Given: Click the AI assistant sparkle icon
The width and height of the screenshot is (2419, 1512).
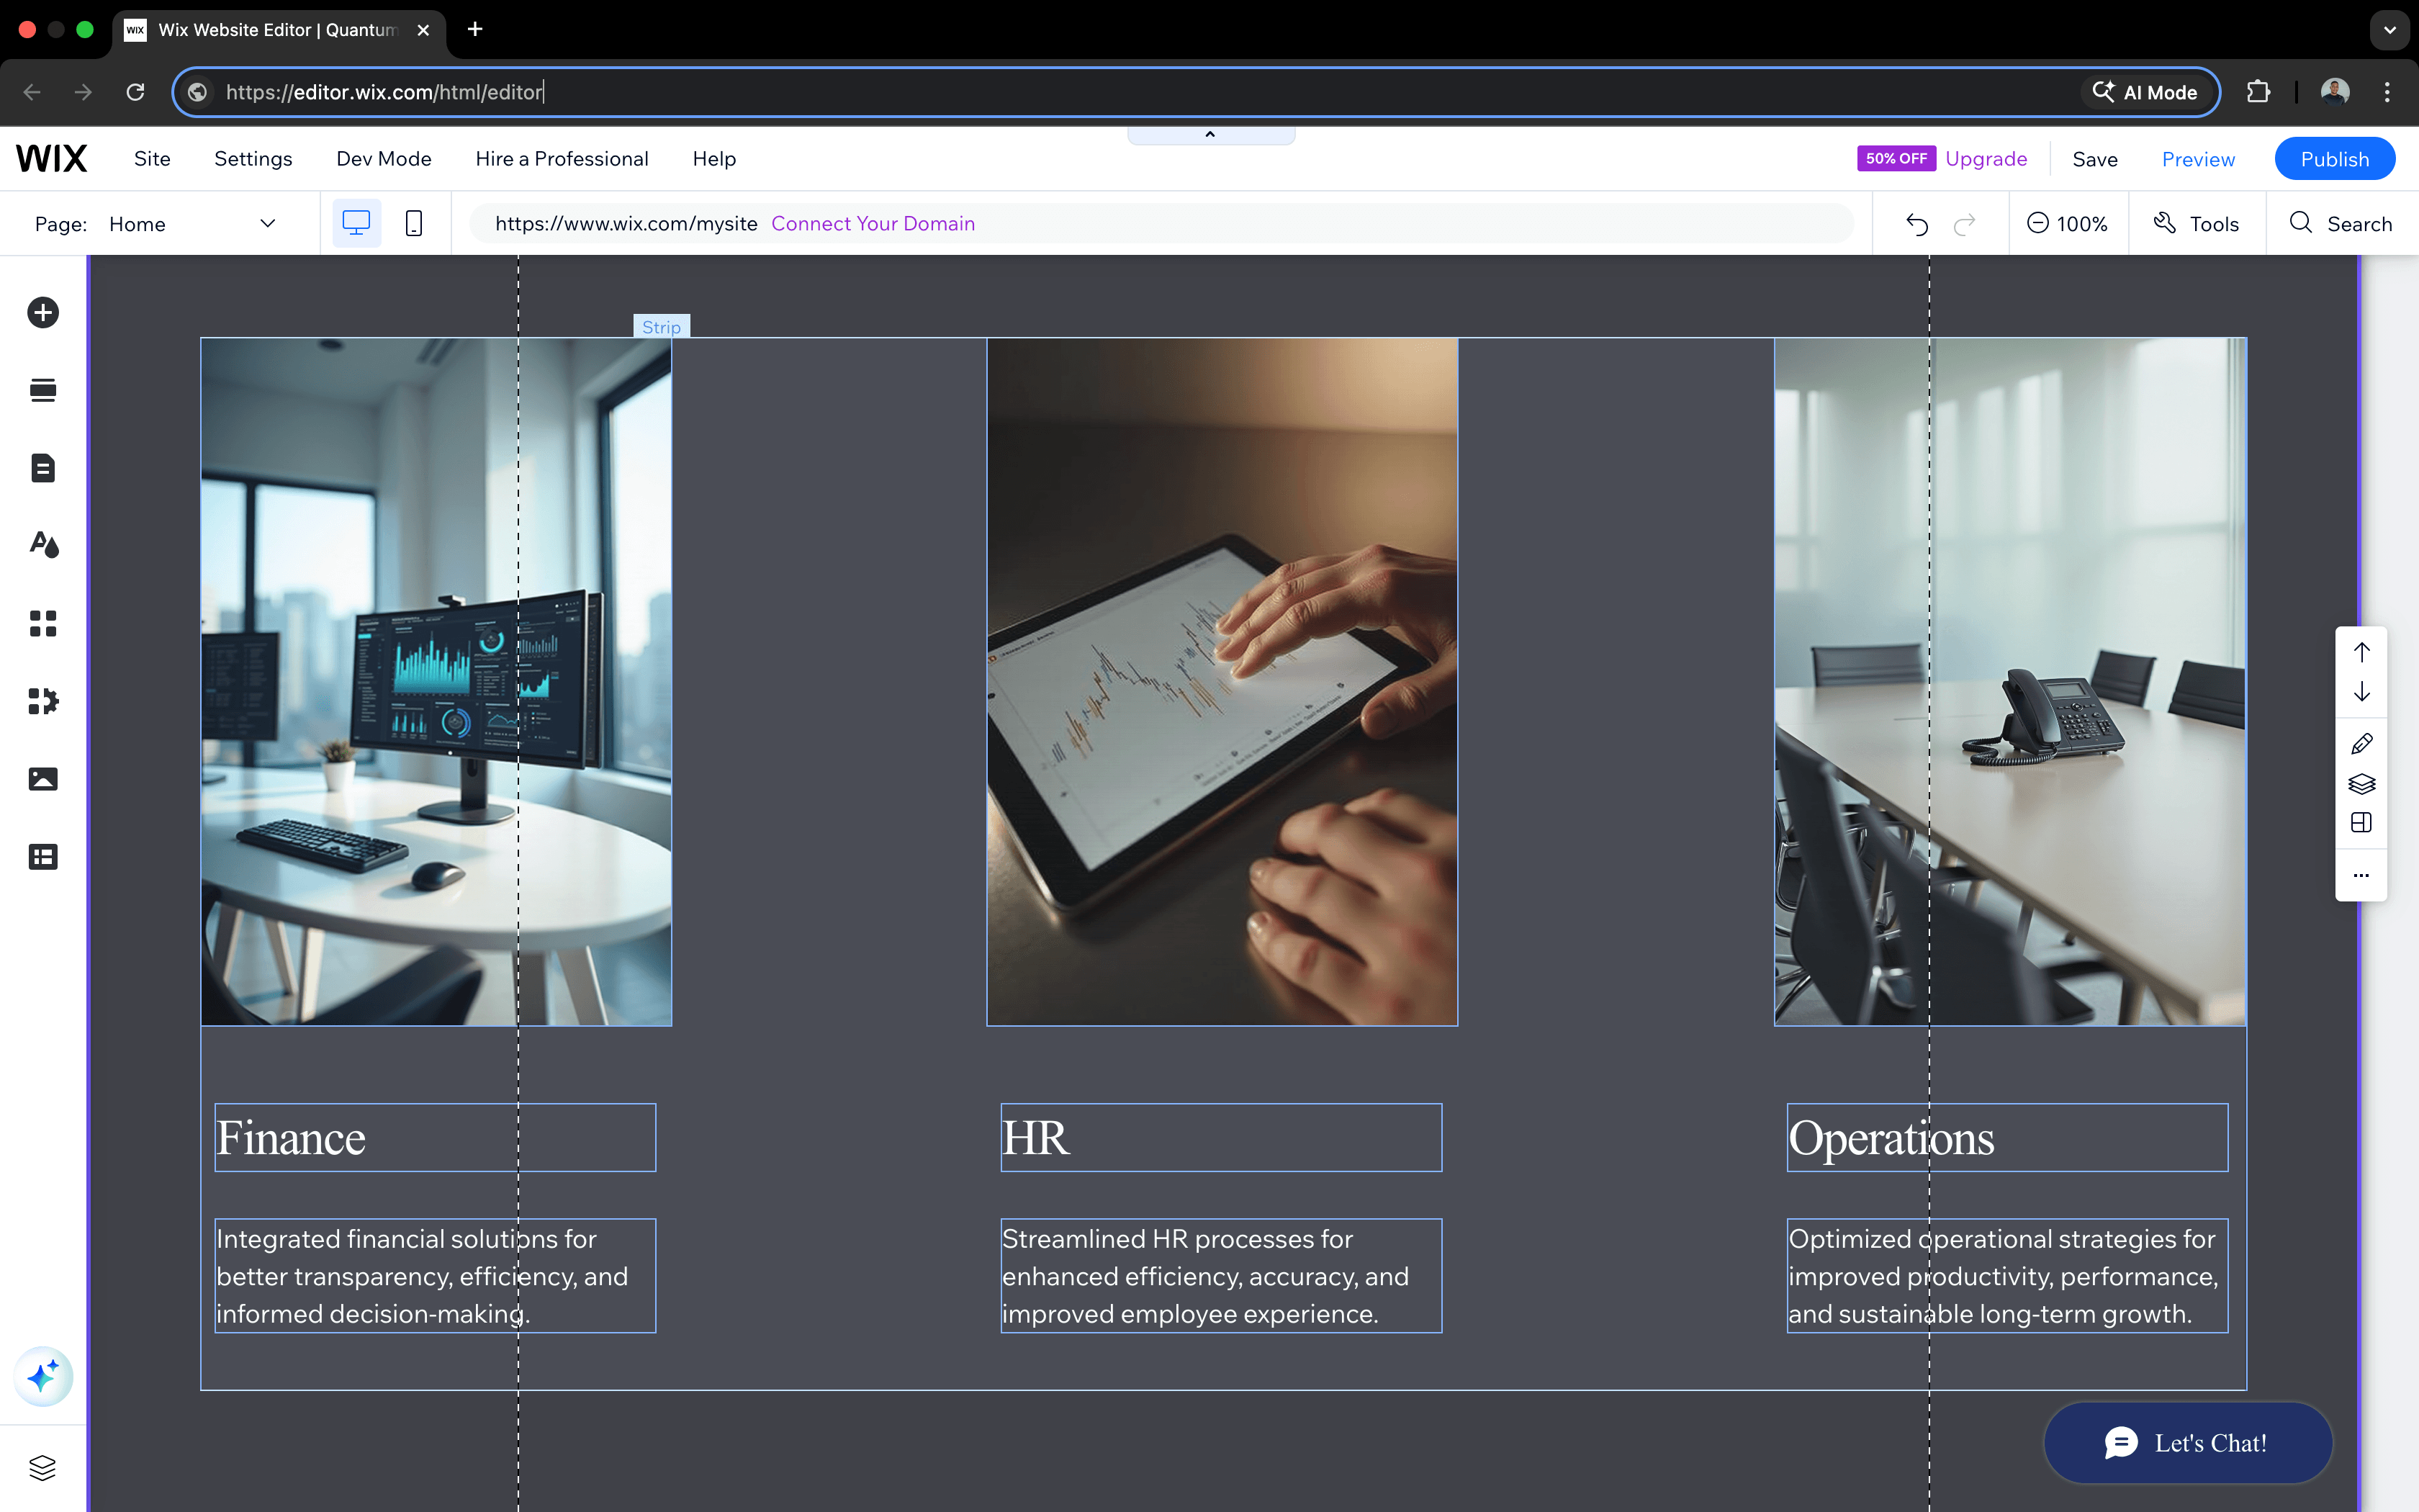Looking at the screenshot, I should (x=43, y=1376).
